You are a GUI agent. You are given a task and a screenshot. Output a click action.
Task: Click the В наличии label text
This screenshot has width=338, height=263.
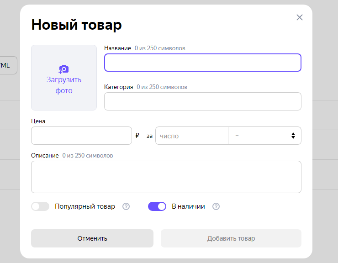[188, 206]
